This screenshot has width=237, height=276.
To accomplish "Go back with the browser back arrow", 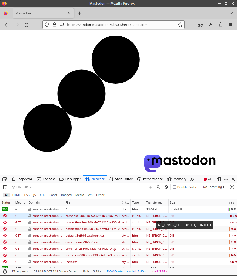I will 7,25.
